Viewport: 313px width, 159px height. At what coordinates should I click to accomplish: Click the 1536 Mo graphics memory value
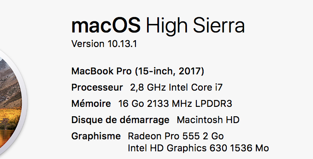(x=250, y=148)
